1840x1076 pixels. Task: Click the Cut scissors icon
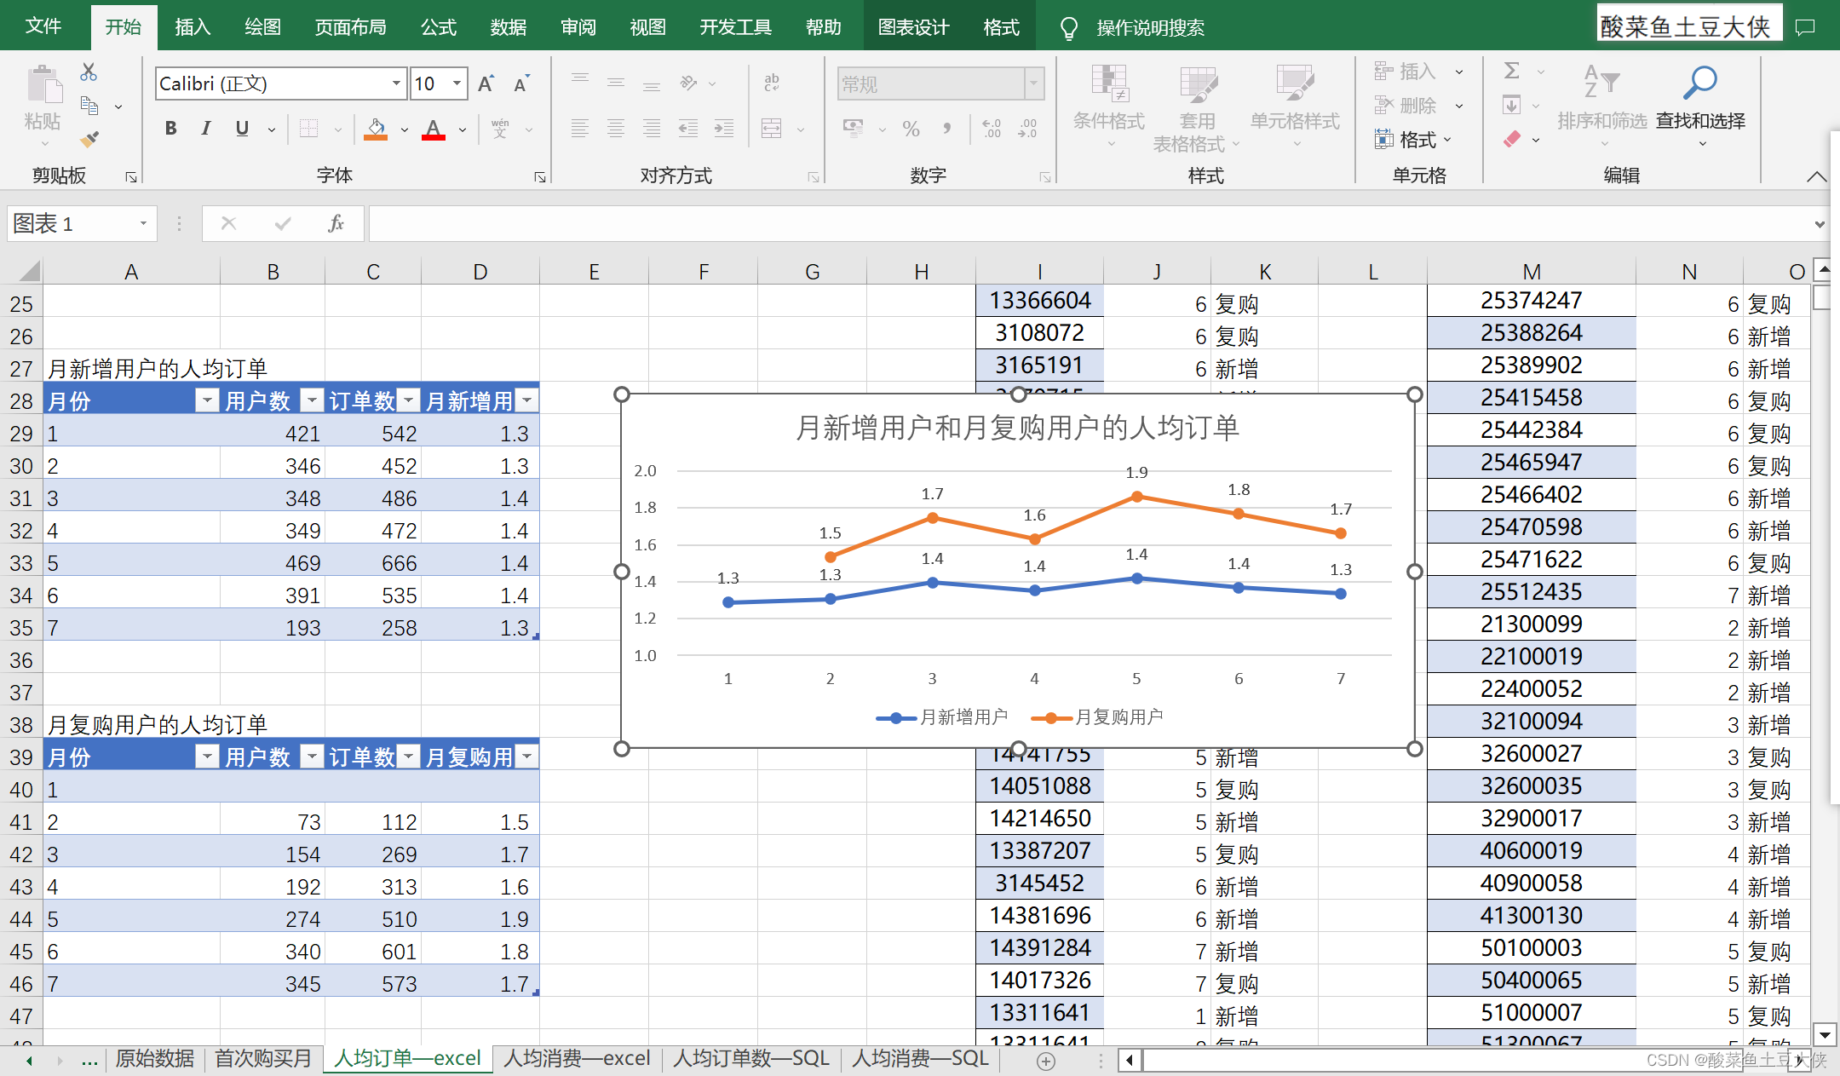89,72
